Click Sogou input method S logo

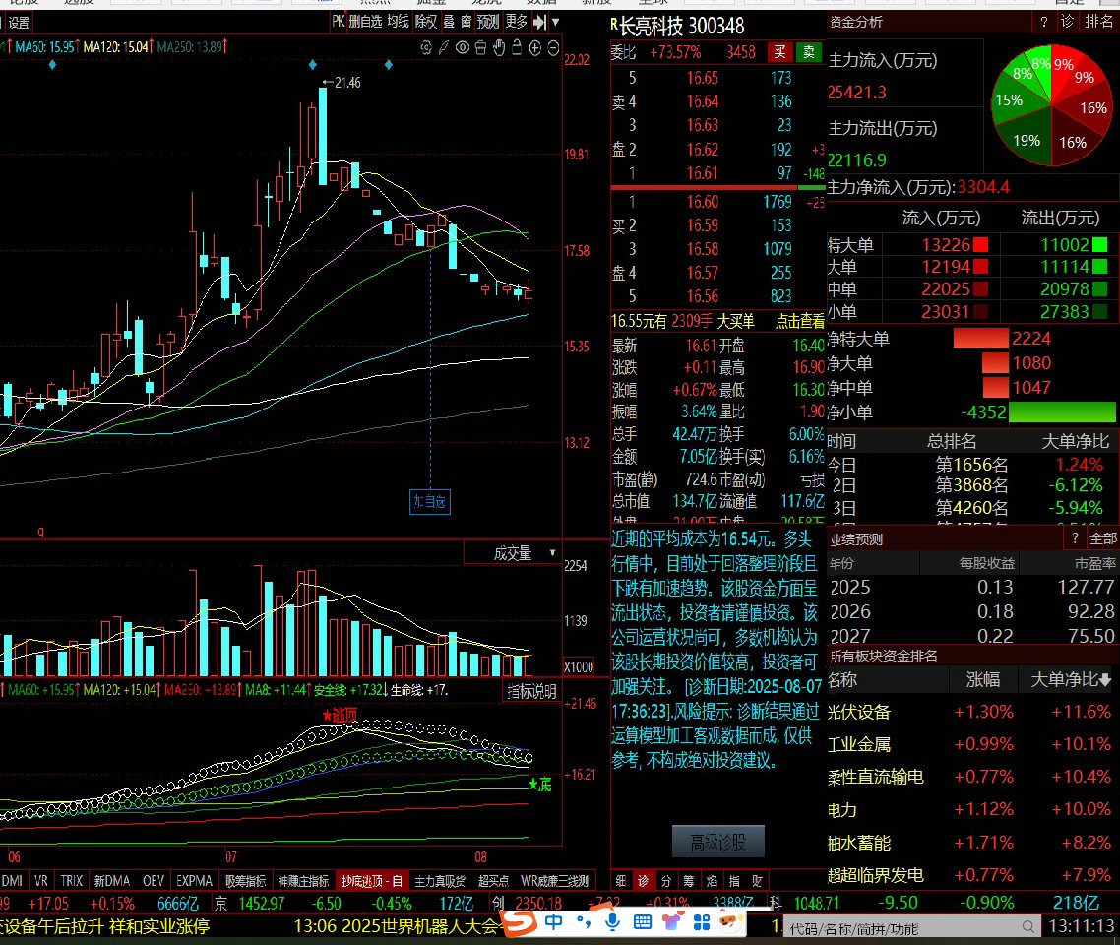pyautogui.click(x=520, y=922)
